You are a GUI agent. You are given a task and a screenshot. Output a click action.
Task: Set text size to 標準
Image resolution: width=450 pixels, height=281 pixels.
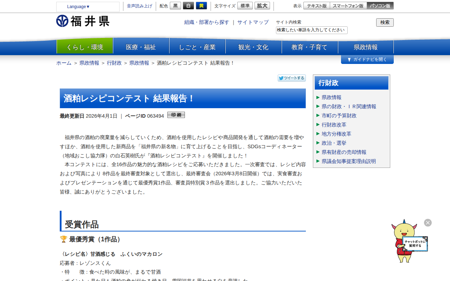tap(245, 6)
